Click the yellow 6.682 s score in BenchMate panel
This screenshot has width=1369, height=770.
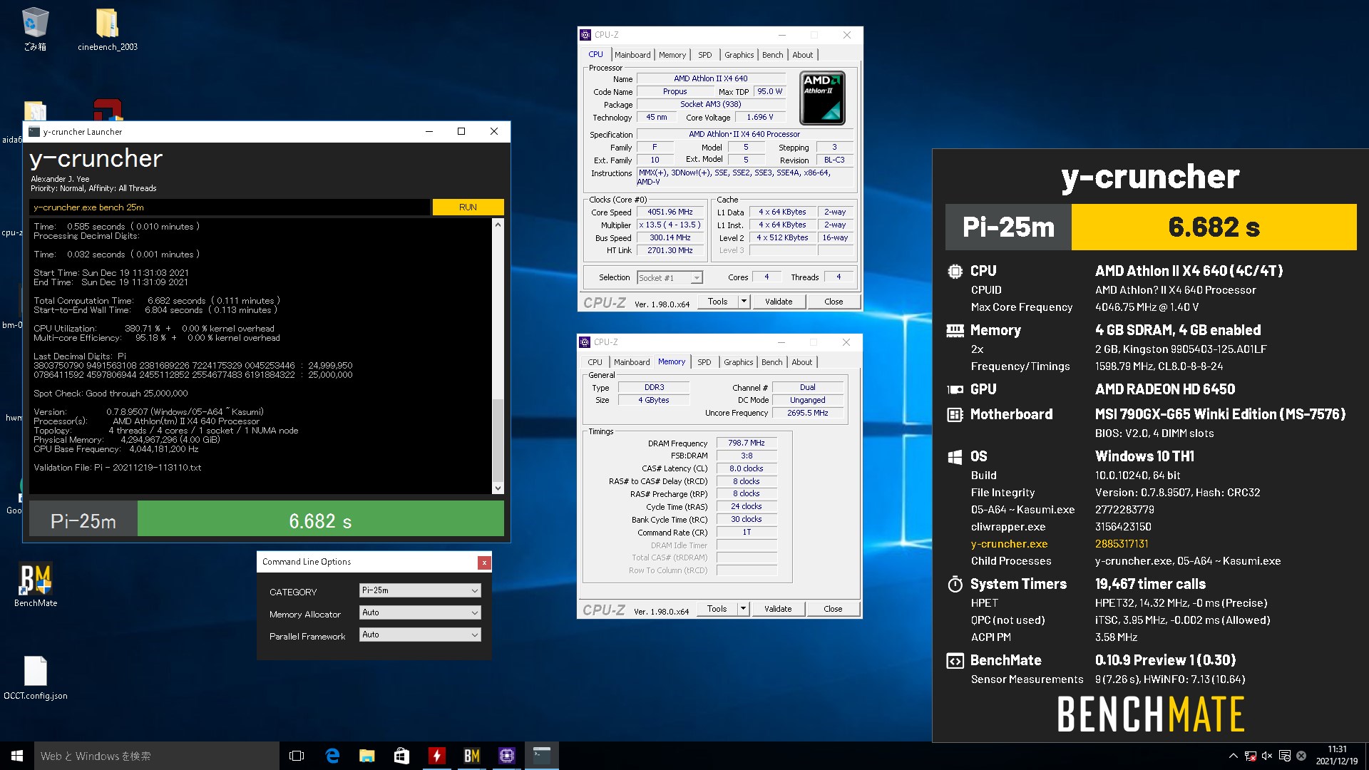1214,227
